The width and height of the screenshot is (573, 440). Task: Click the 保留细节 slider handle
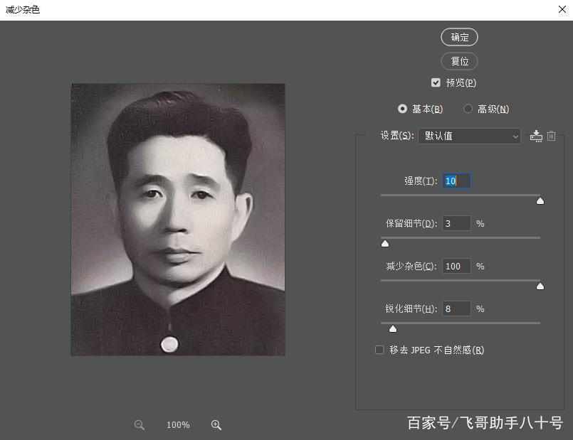[x=385, y=243]
